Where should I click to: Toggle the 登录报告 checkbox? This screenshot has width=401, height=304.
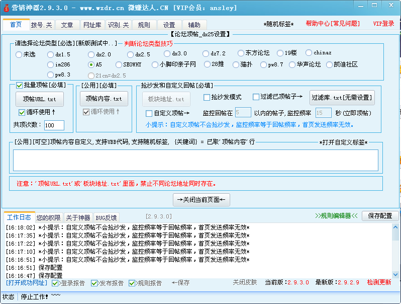pyautogui.click(x=56, y=283)
